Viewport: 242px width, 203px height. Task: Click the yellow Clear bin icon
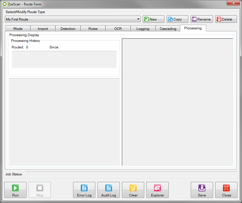(133, 188)
